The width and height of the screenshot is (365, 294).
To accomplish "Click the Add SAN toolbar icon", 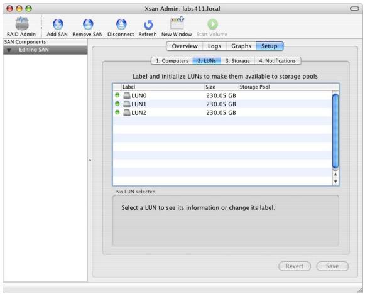I will point(58,24).
